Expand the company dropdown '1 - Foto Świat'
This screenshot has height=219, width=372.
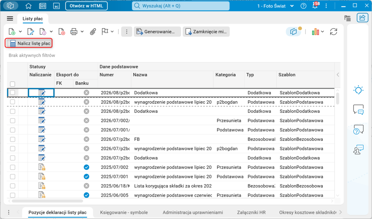(x=276, y=6)
